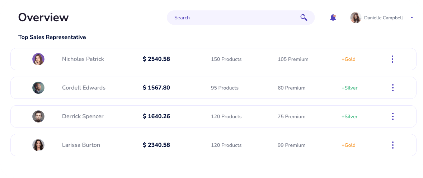
Task: Click Cordell Edwards' avatar photo
Action: pos(38,88)
